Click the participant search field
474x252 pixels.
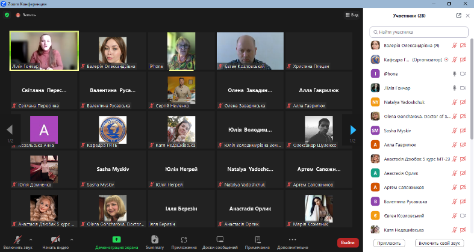[x=419, y=32]
